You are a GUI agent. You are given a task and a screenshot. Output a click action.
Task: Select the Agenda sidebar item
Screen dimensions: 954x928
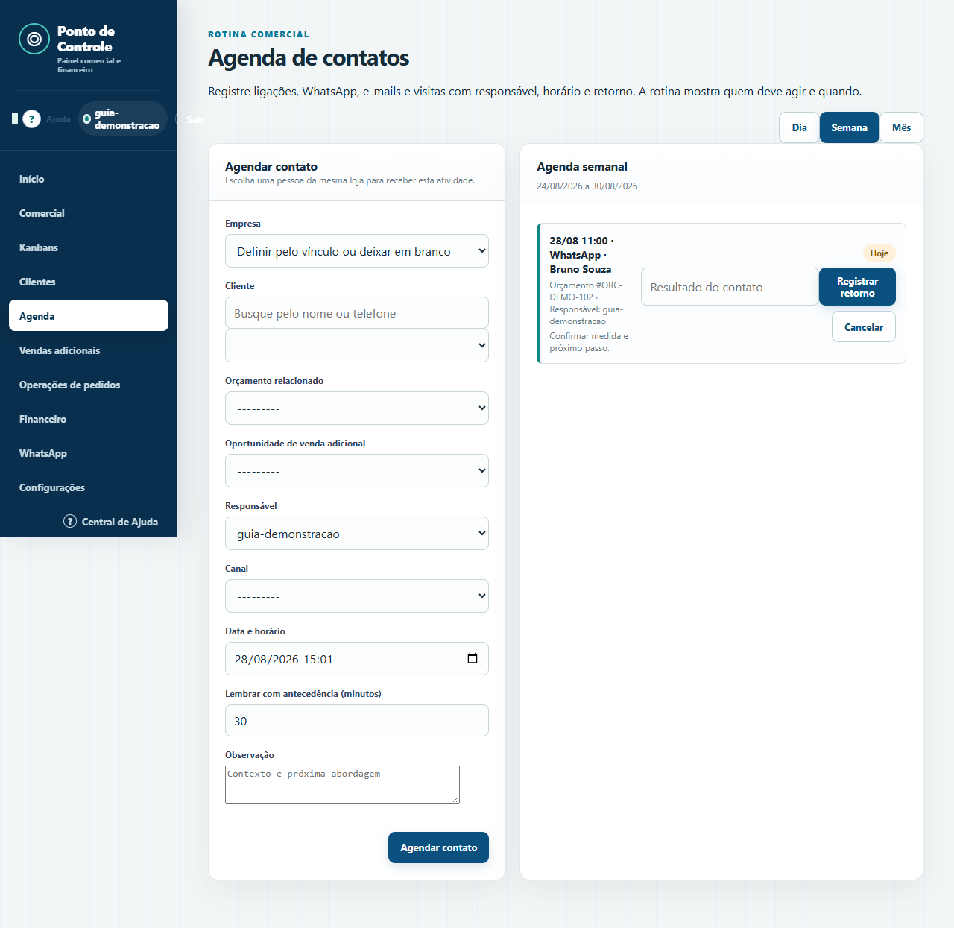[89, 315]
